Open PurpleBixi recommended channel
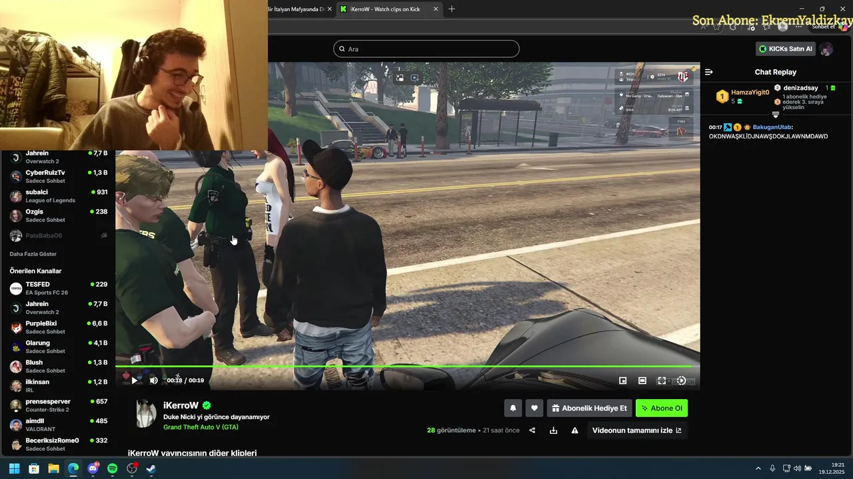 (59, 327)
